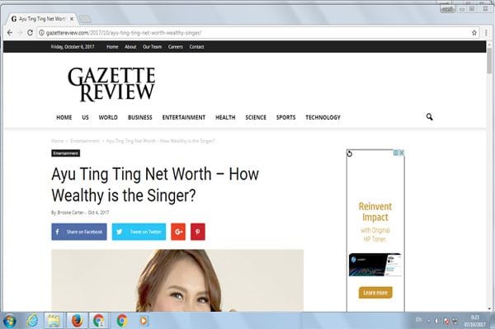Open the Our Team link
The image size is (495, 329).
tap(152, 47)
